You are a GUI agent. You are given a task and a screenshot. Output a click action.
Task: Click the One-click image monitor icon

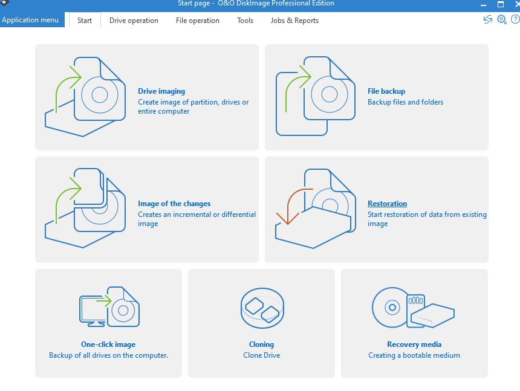pyautogui.click(x=109, y=307)
